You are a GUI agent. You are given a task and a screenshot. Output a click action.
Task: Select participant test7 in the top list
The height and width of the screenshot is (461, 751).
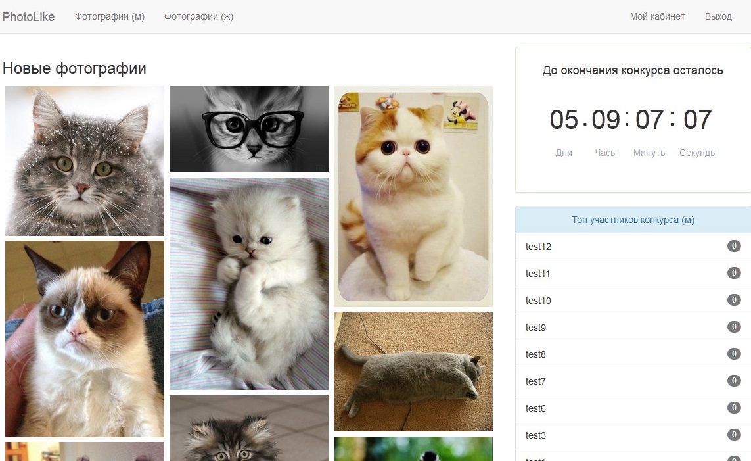click(x=633, y=381)
